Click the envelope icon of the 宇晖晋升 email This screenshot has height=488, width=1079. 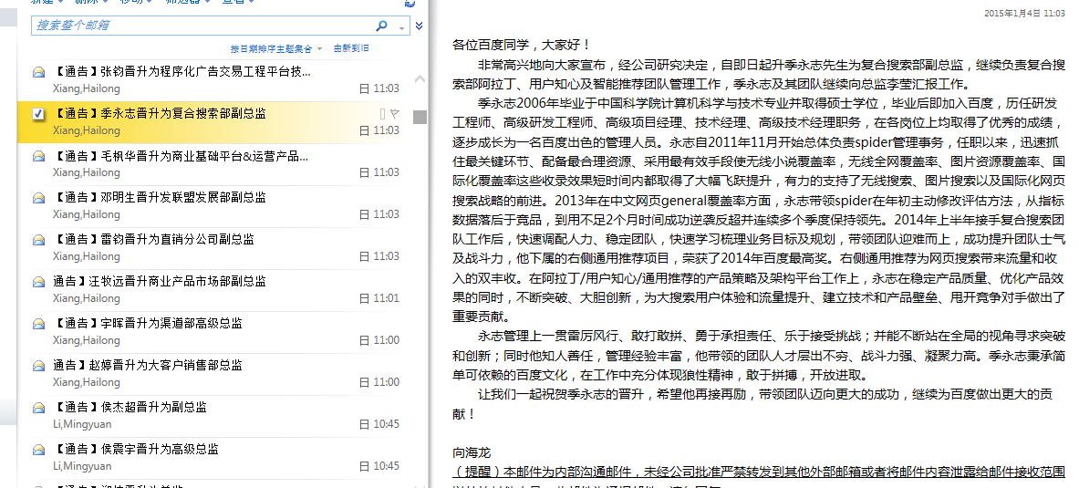[x=39, y=324]
